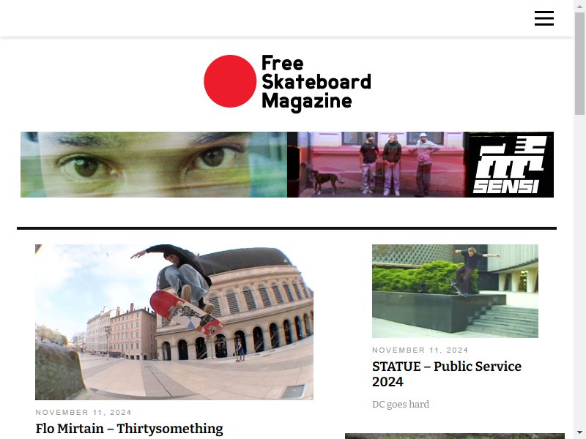Viewport: 586px width, 439px height.
Task: Open the hamburger menu icon
Action: click(x=544, y=18)
